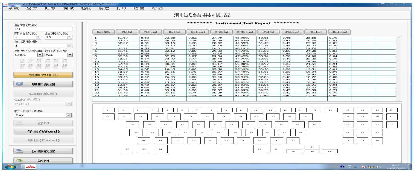Toggle channel 01 checkbox

[22, 62]
